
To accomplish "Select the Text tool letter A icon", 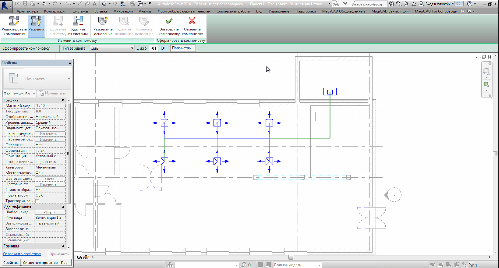I will tap(94, 4).
